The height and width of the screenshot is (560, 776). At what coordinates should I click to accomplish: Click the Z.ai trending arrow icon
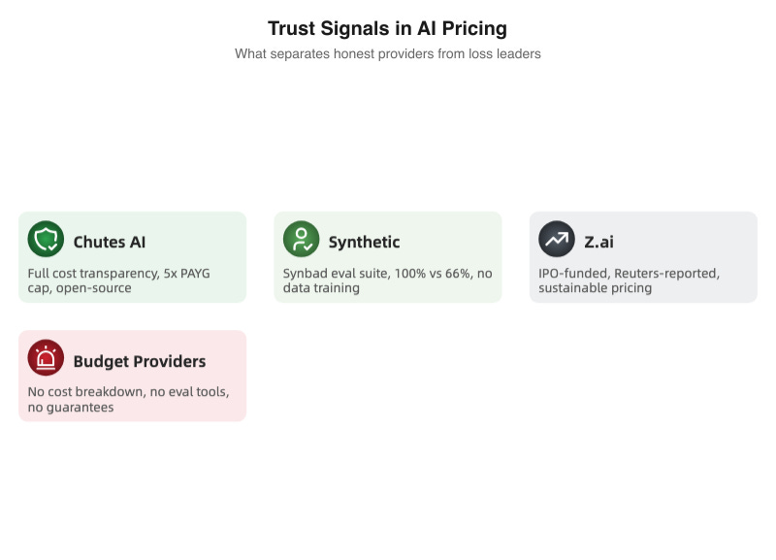(x=557, y=239)
